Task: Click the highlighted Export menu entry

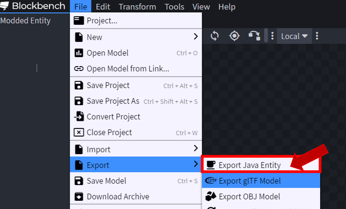Action: [136, 165]
